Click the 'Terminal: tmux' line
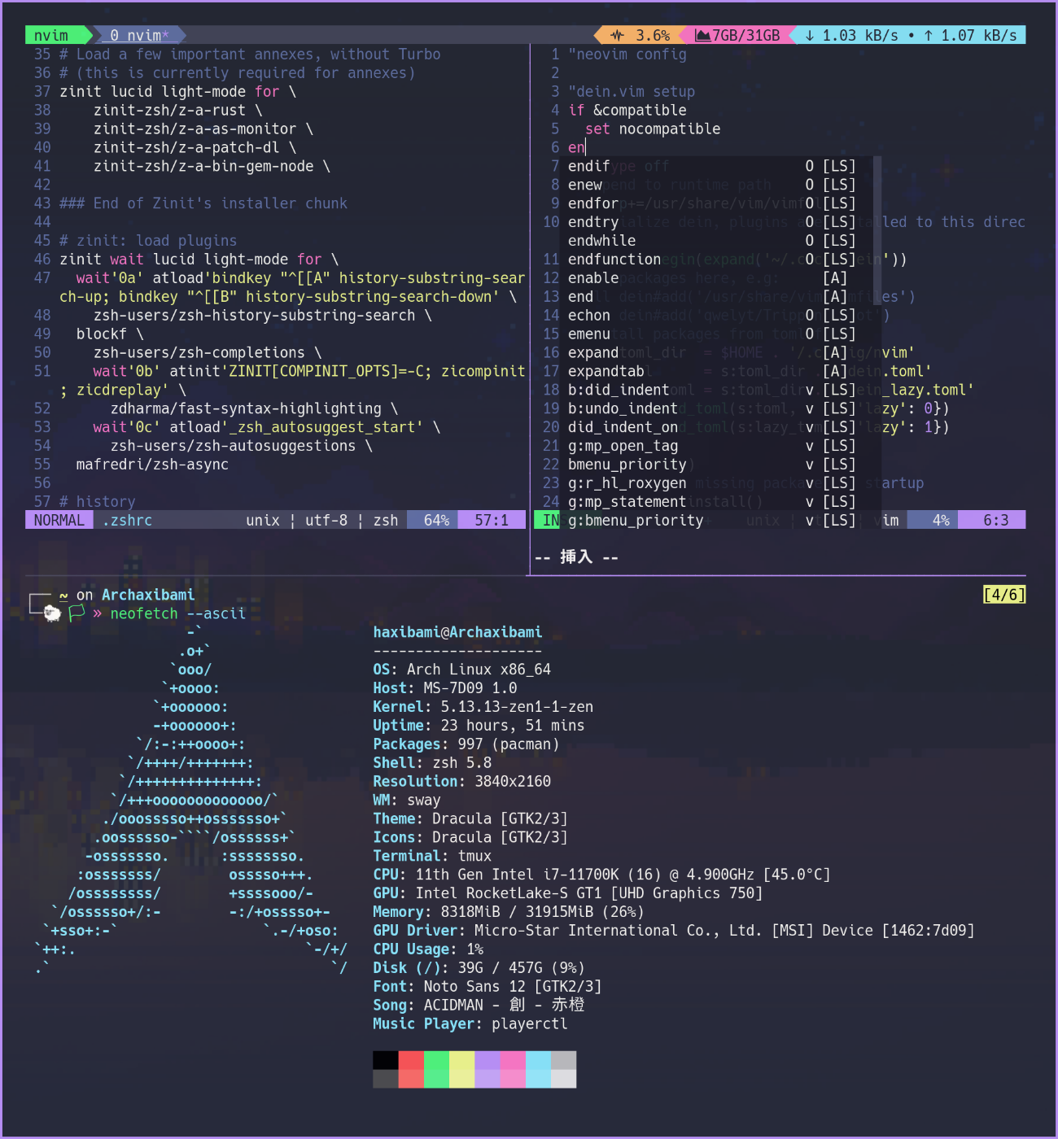 pyautogui.click(x=432, y=856)
